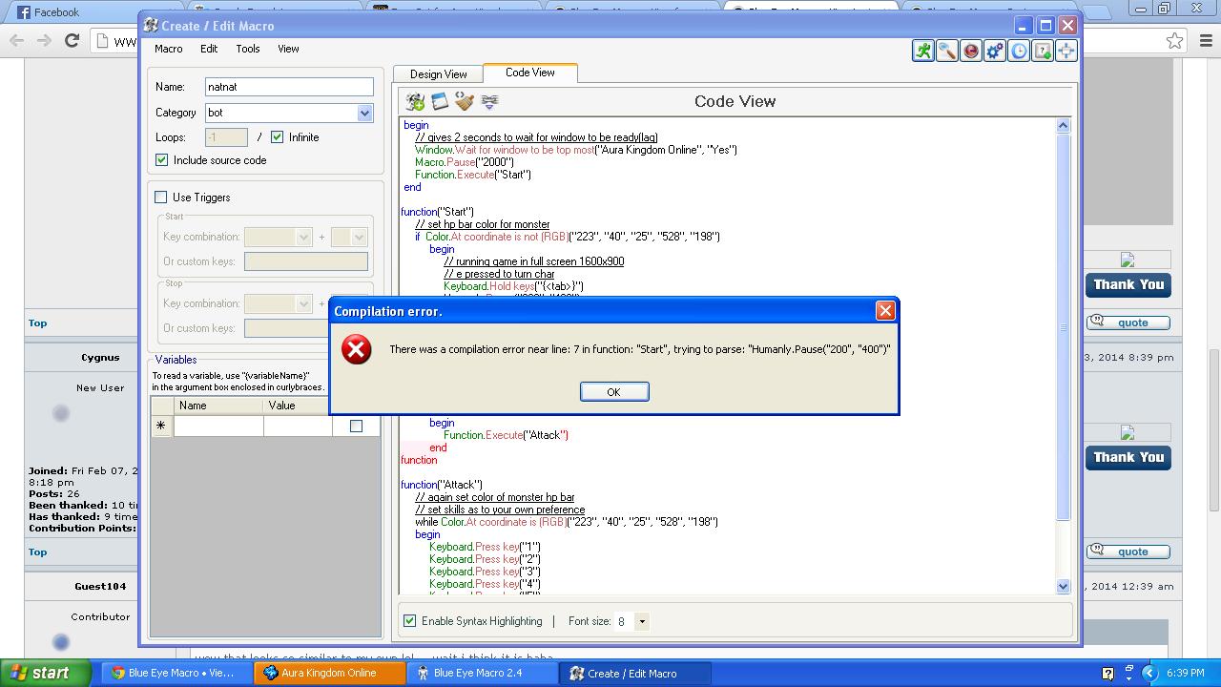Expand the Category dropdown showing bot
Screen dimensions: 1221x687
point(364,113)
